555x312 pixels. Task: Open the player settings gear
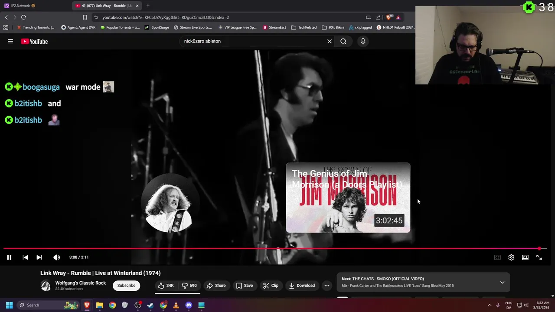coord(511,257)
